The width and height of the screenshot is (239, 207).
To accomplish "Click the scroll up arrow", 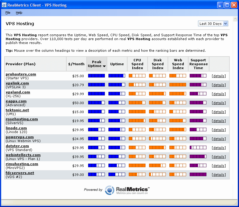I will 235,19.
